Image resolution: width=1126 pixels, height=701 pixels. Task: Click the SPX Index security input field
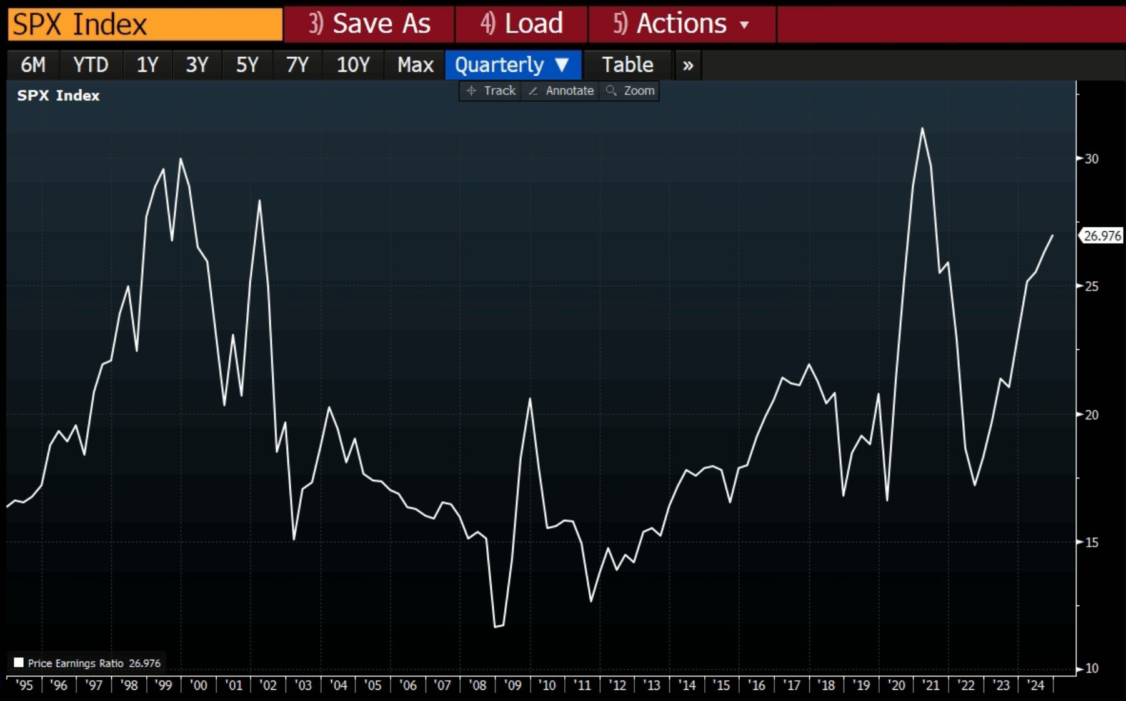[145, 24]
